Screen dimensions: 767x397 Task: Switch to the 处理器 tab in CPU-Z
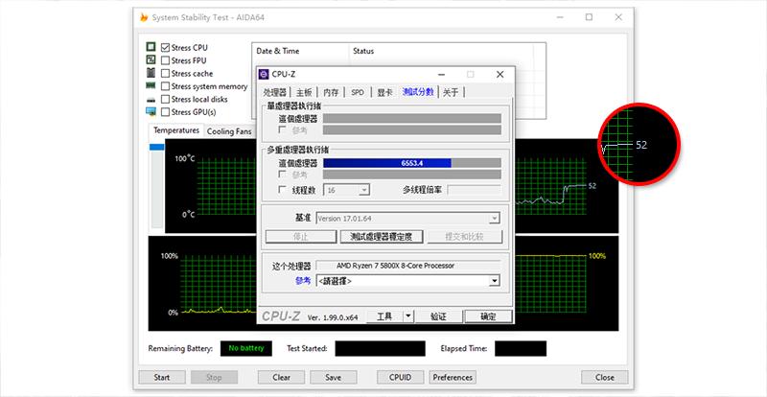tap(274, 92)
